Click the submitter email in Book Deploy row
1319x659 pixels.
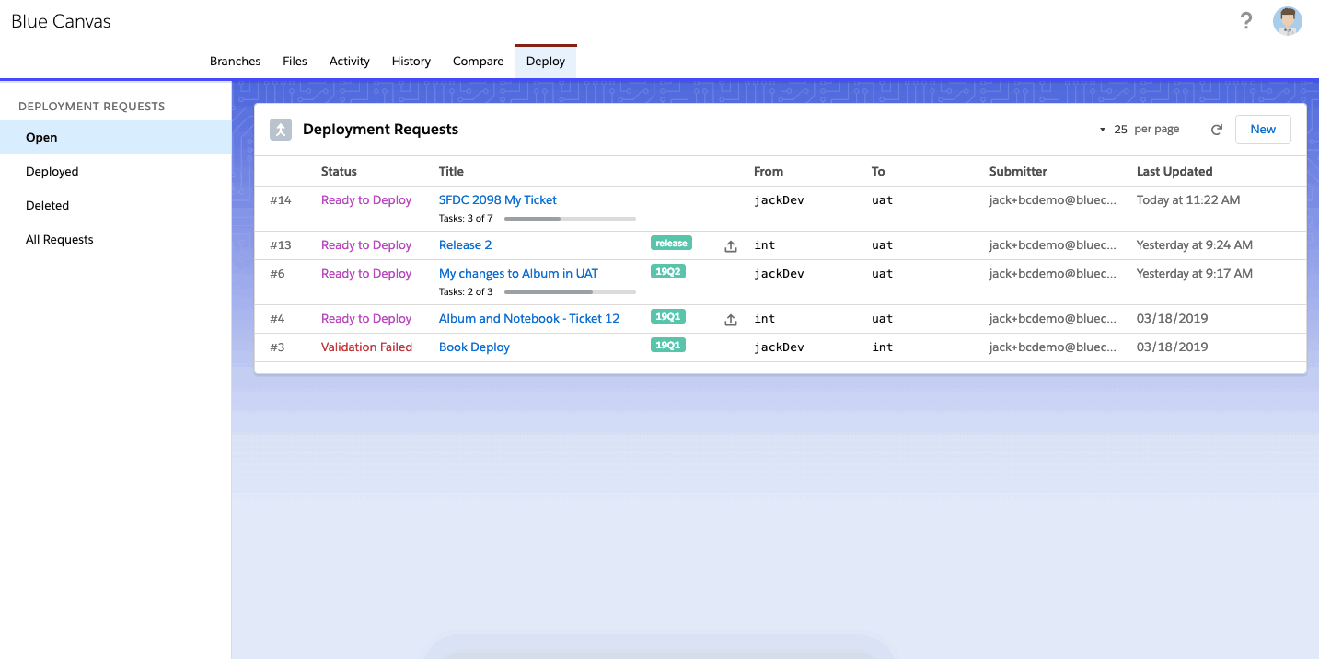tap(1053, 347)
